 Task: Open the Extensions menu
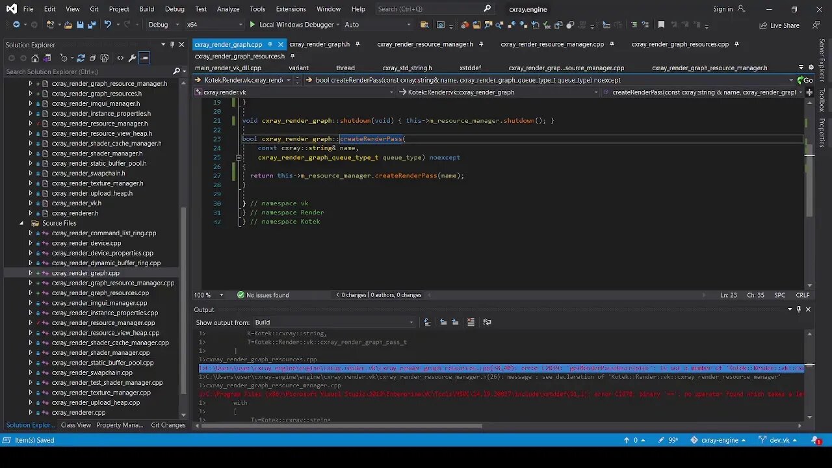[291, 9]
